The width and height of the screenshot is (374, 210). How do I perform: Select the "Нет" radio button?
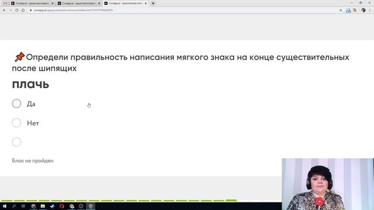pyautogui.click(x=16, y=123)
